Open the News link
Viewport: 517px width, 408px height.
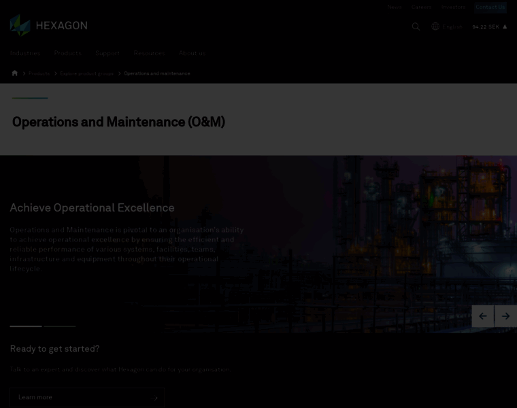click(x=395, y=7)
